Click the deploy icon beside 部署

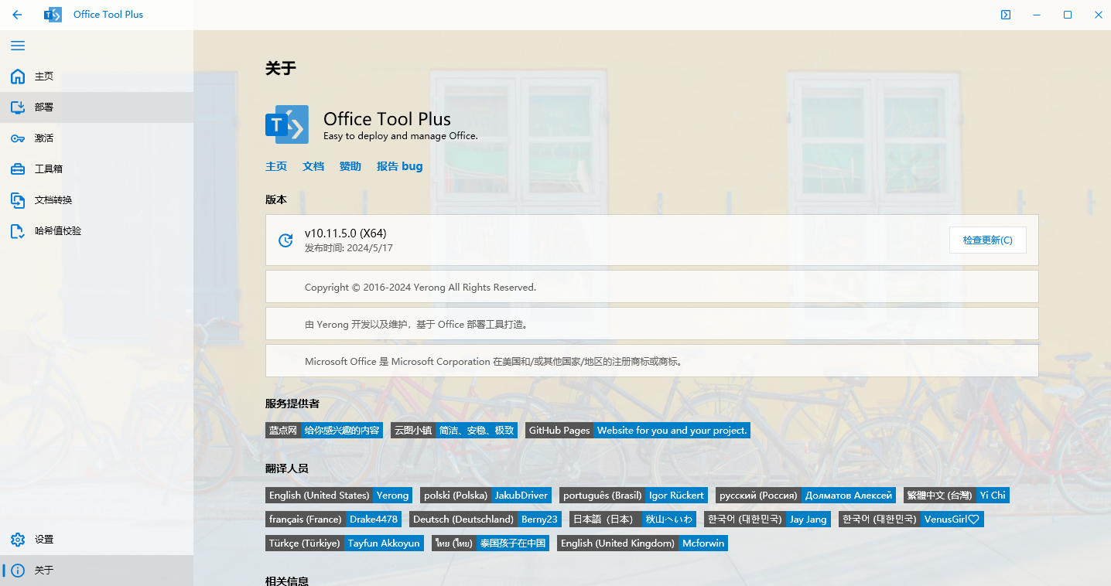[x=18, y=107]
